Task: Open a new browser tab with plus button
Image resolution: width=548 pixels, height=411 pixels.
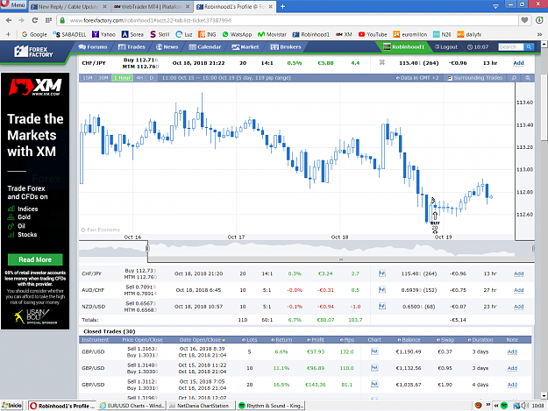Action: pos(282,6)
